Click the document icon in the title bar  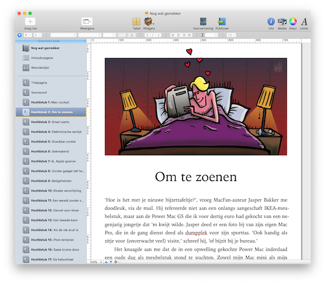click(147, 13)
